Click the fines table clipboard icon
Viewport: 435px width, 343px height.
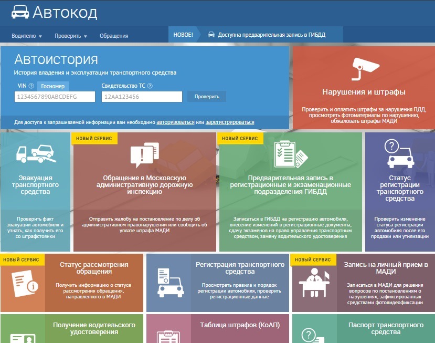tap(168, 337)
